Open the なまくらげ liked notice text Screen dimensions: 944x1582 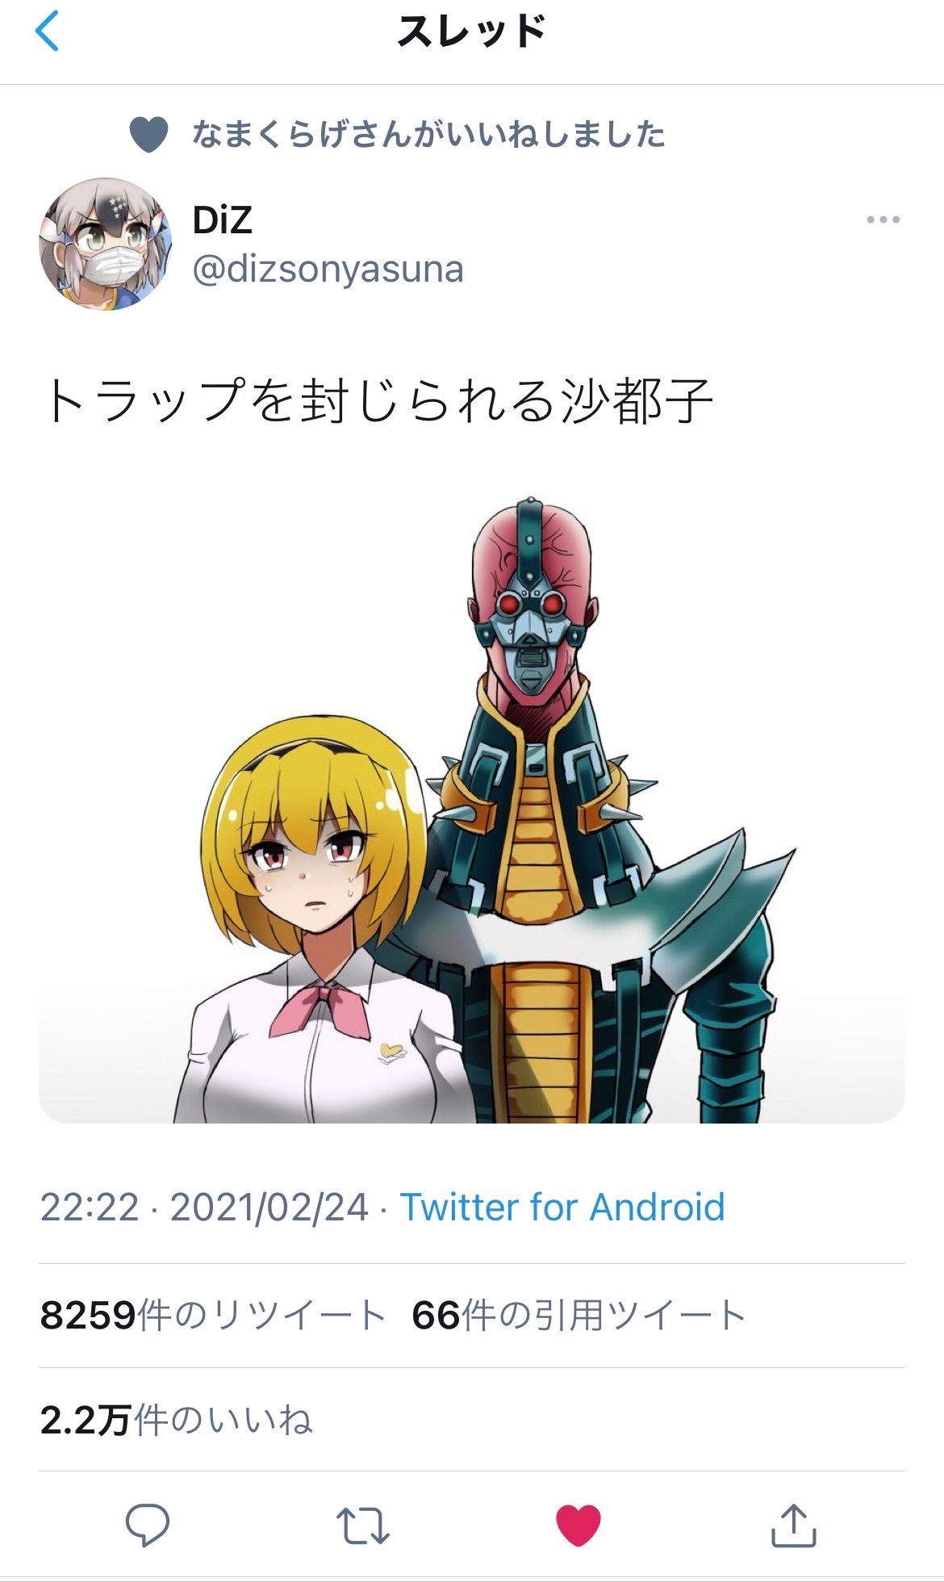(x=428, y=134)
